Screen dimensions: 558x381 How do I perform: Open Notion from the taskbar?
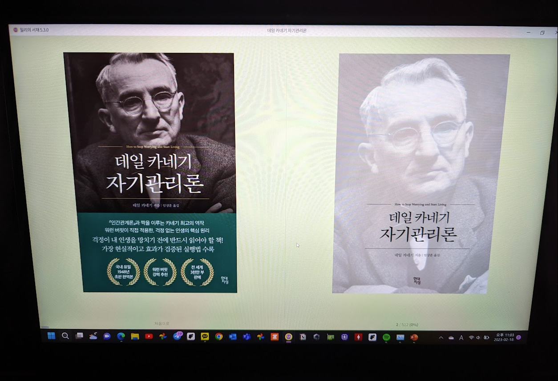[303, 337]
